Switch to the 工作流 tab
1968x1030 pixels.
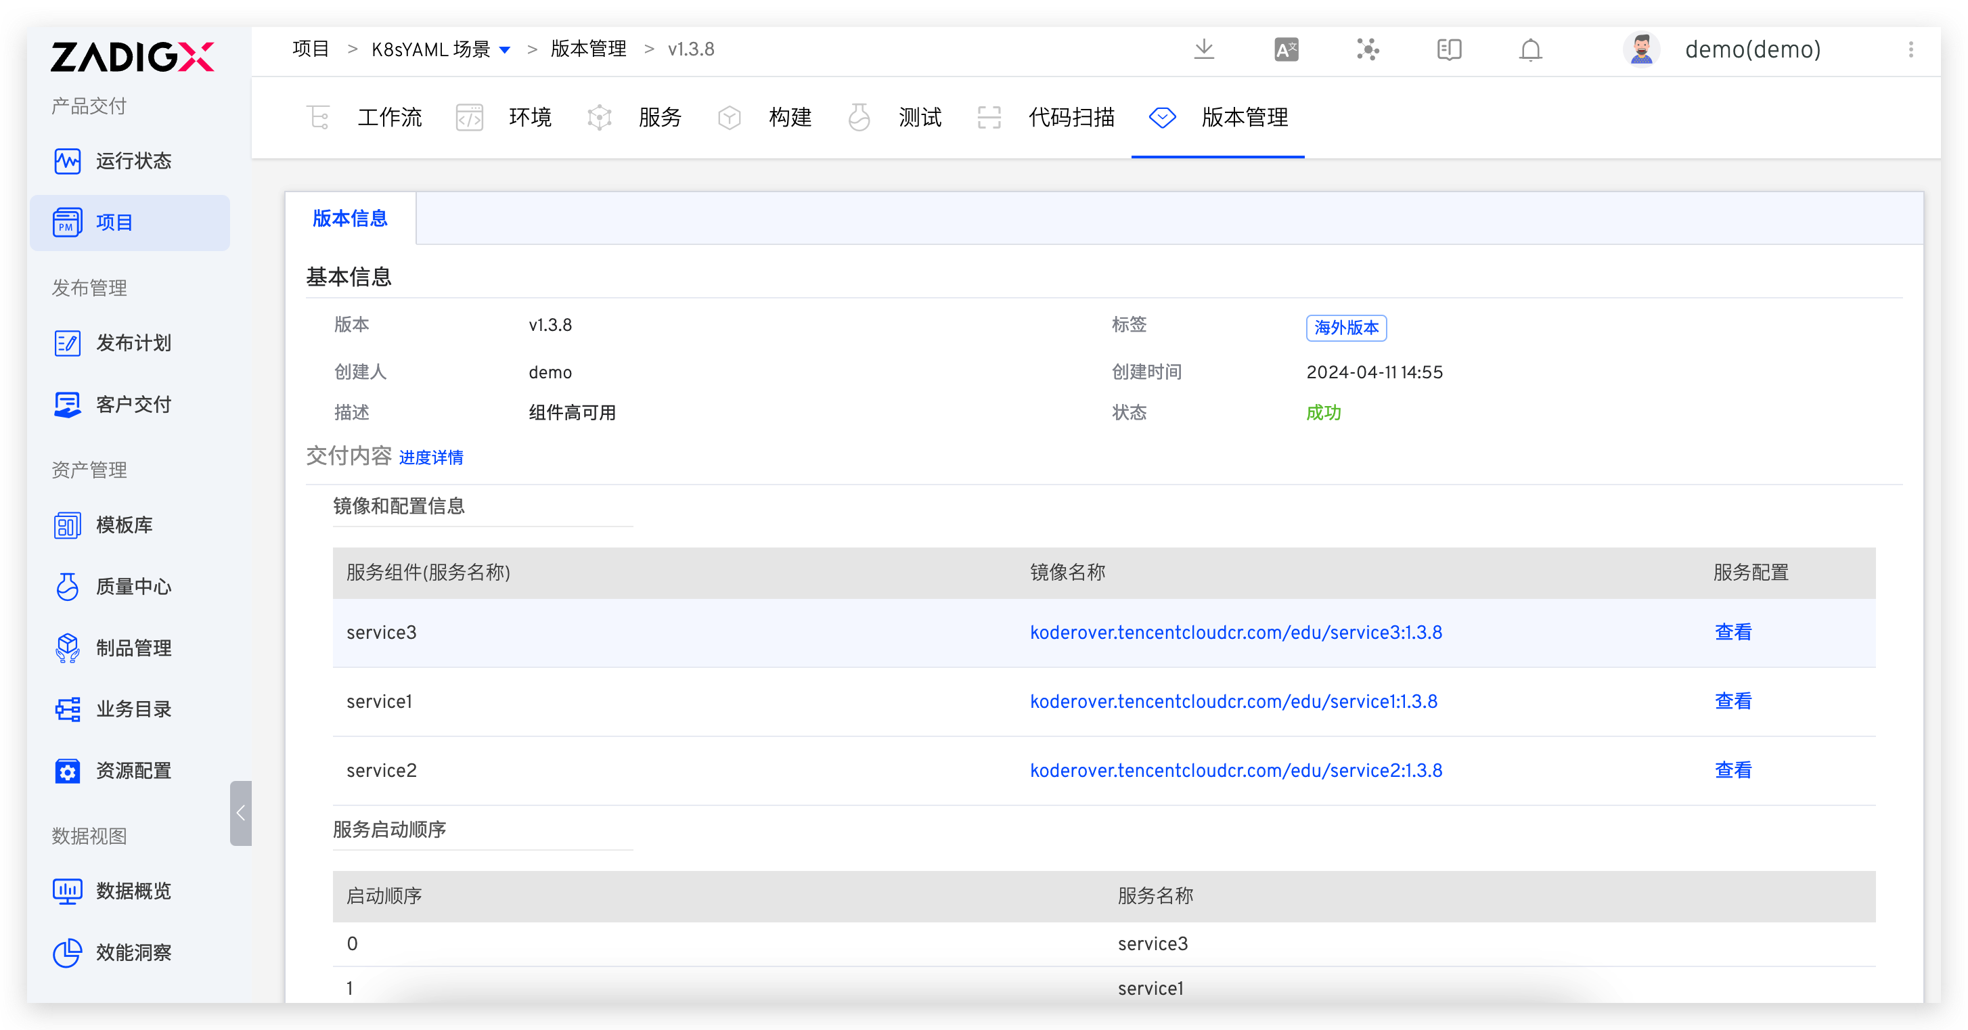pos(389,118)
